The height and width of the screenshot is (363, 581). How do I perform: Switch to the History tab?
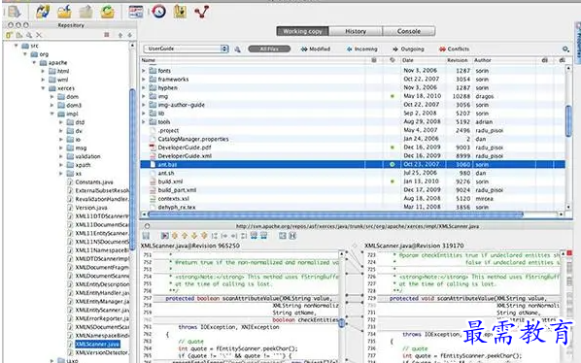(356, 31)
